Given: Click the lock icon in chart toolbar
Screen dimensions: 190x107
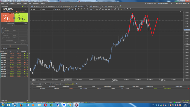Looking at the screenshot, I should (x=75, y=9).
